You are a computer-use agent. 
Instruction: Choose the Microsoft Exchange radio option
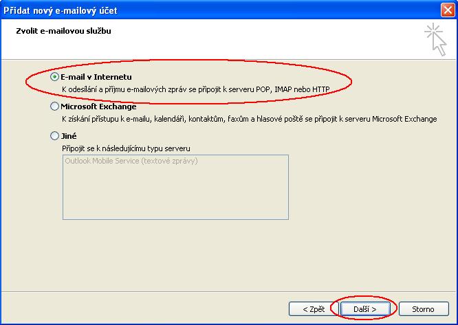54,107
